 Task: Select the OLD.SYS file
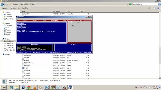click(27, 14)
